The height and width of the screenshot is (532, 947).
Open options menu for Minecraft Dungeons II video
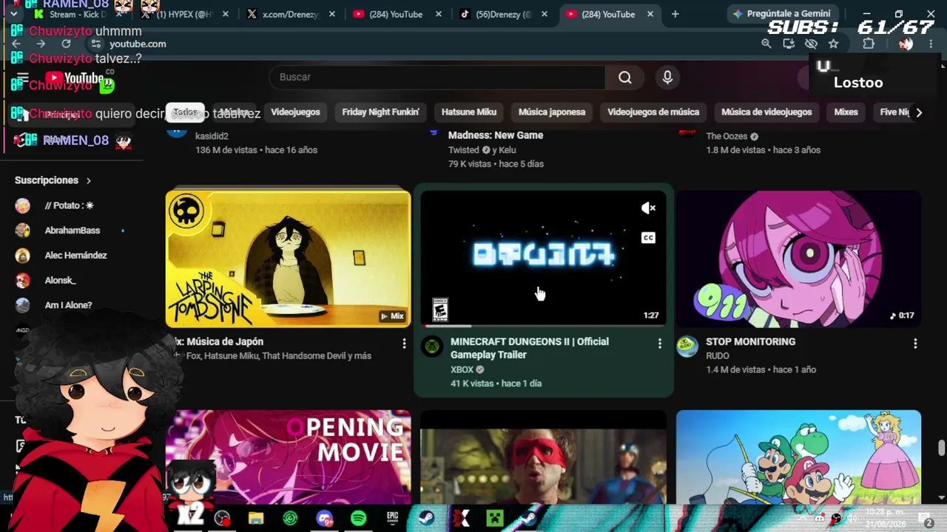pos(659,344)
